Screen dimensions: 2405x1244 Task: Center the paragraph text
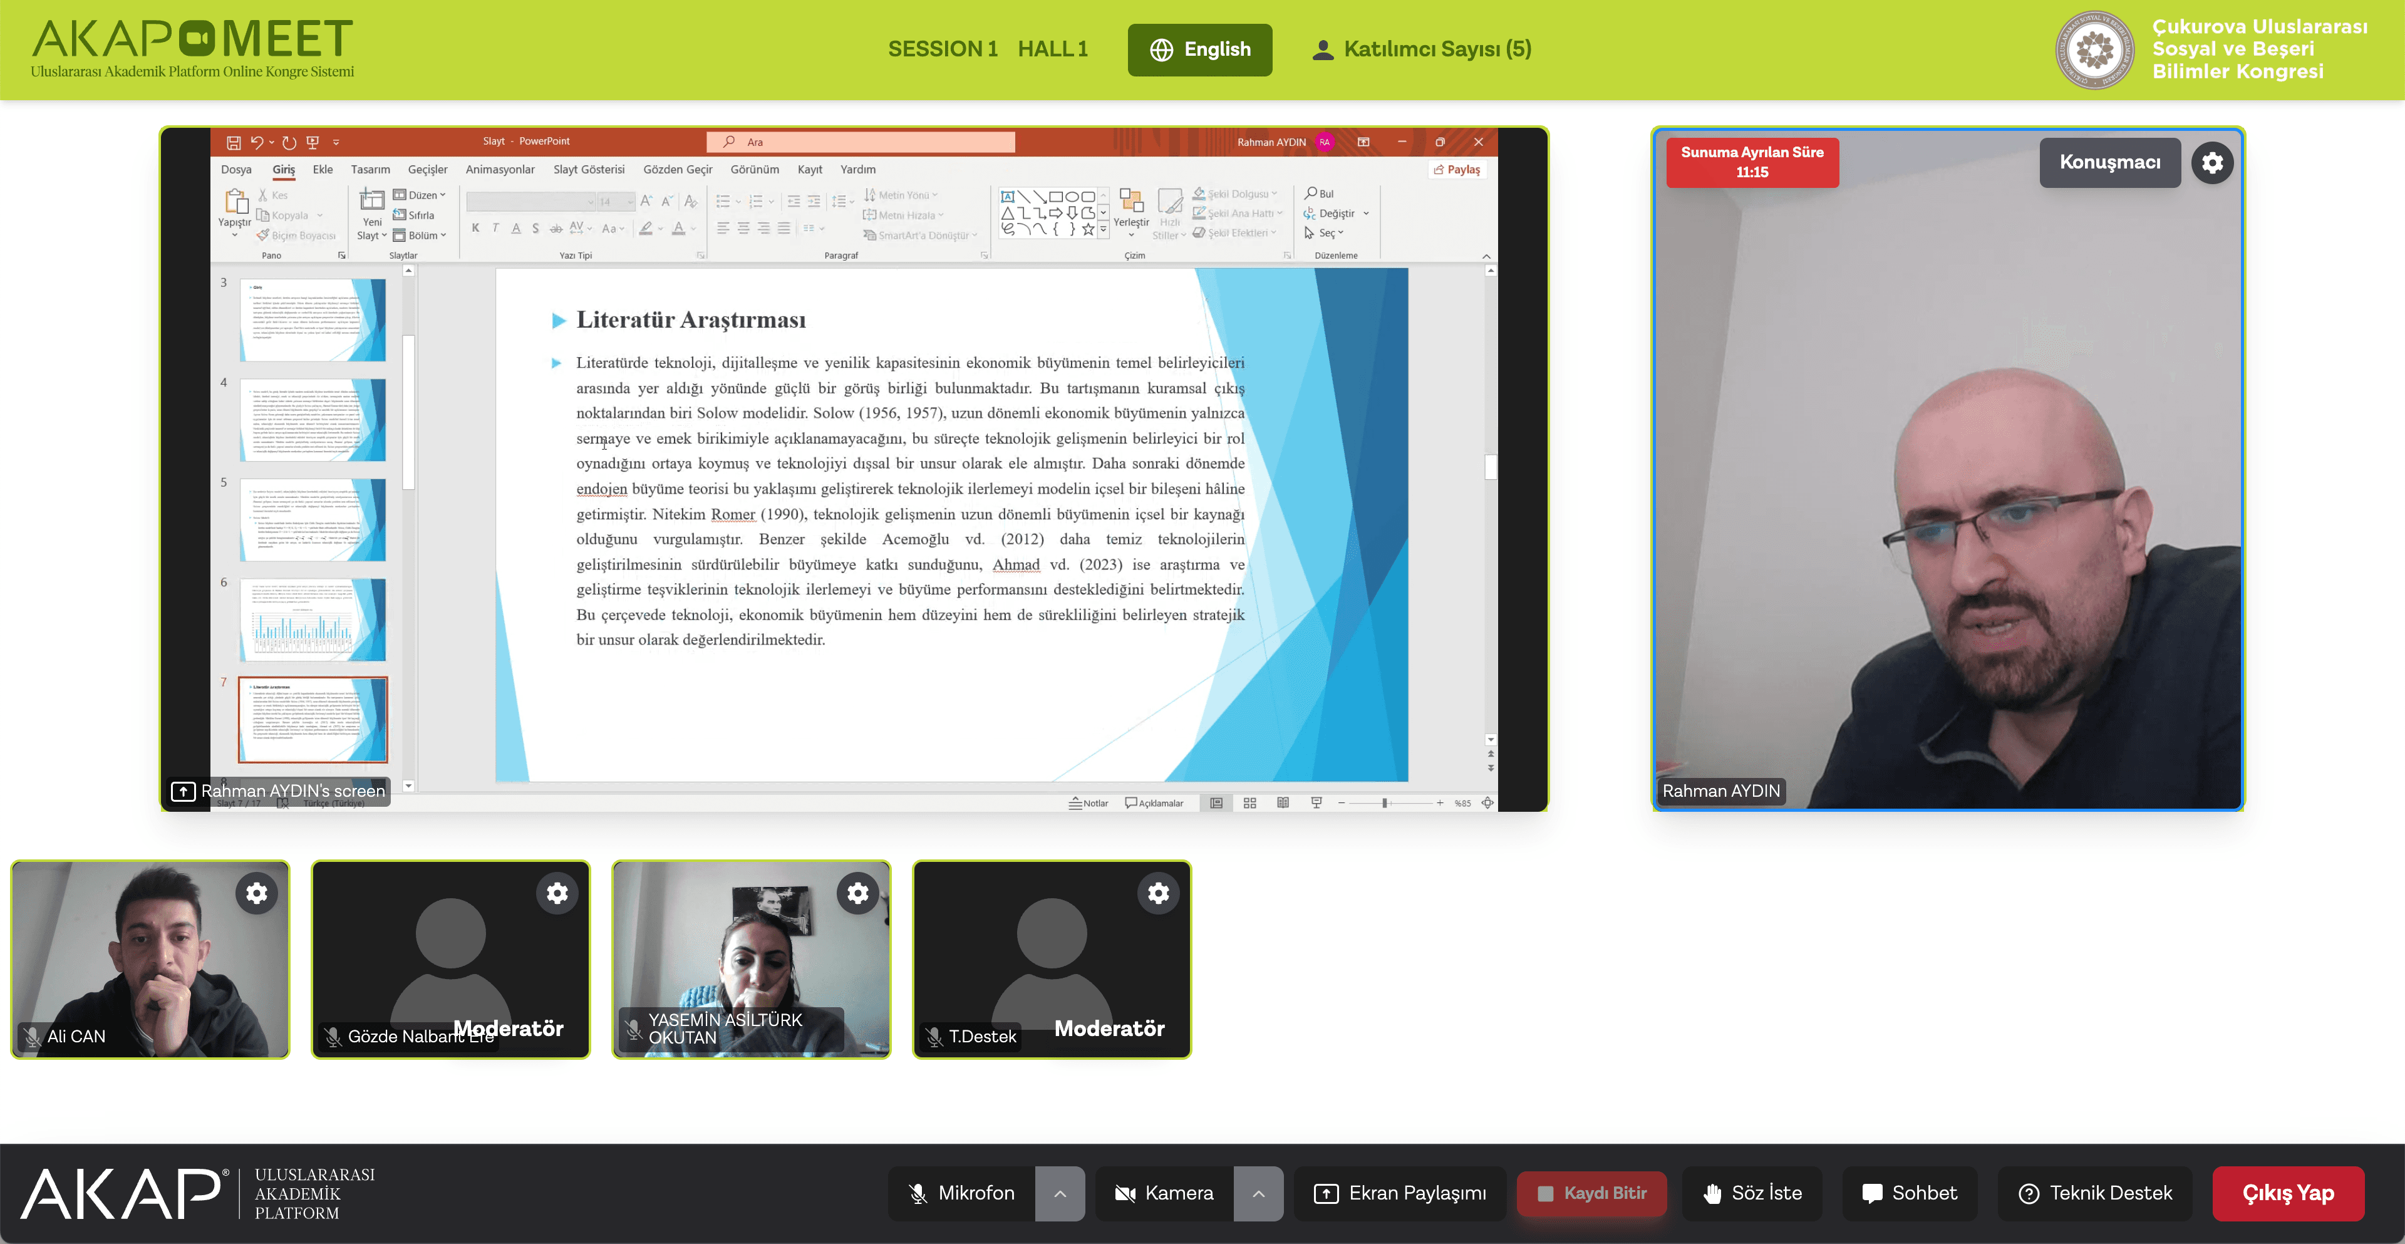(x=743, y=228)
